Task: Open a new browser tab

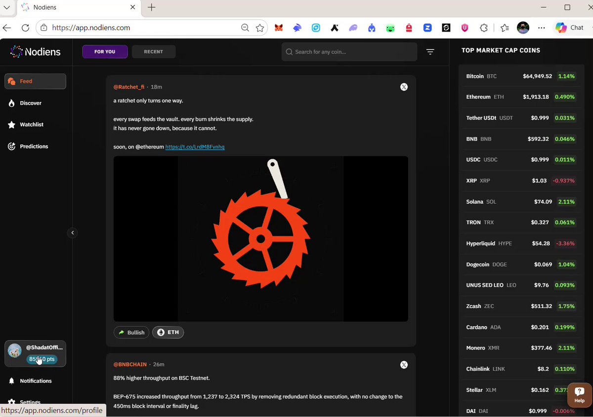Action: click(152, 7)
